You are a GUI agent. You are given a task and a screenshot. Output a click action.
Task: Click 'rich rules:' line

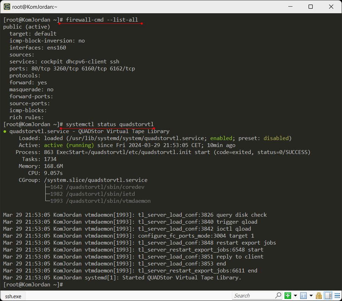[x=26, y=117]
